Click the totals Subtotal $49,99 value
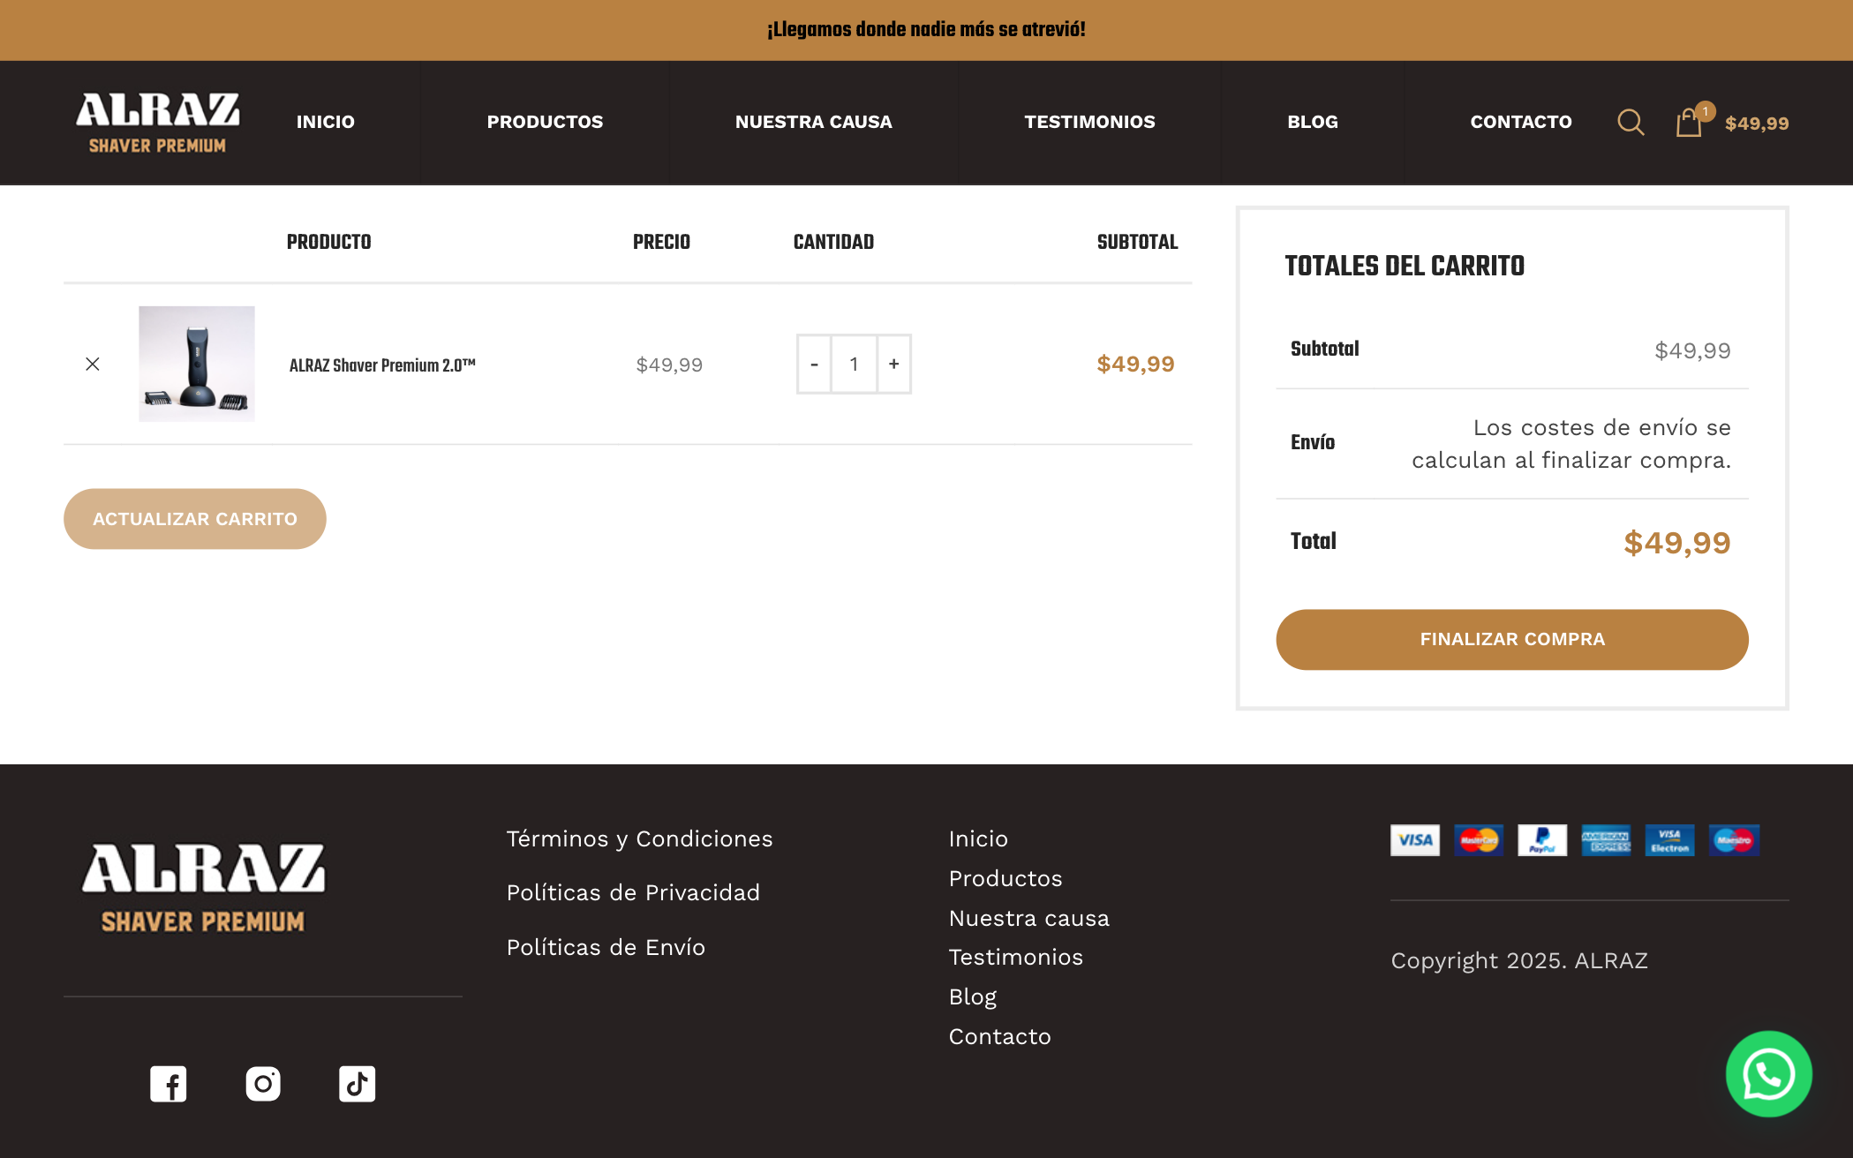The width and height of the screenshot is (1853, 1158). tap(1692, 351)
